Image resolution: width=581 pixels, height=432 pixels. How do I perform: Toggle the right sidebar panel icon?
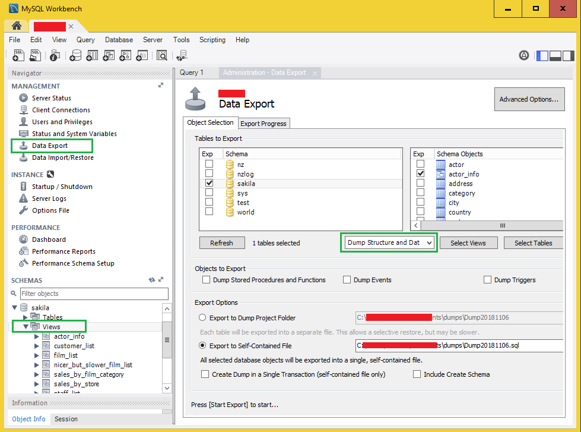point(568,56)
